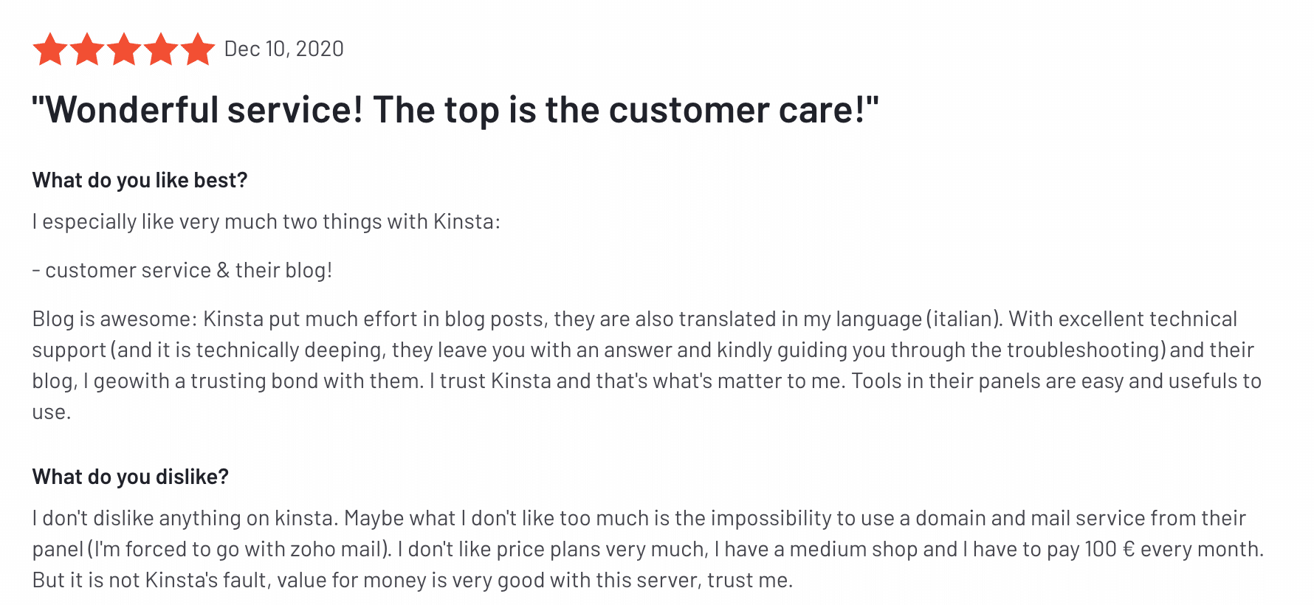Click the text "Blog is awesome"
The height and width of the screenshot is (605, 1314).
tap(114, 319)
